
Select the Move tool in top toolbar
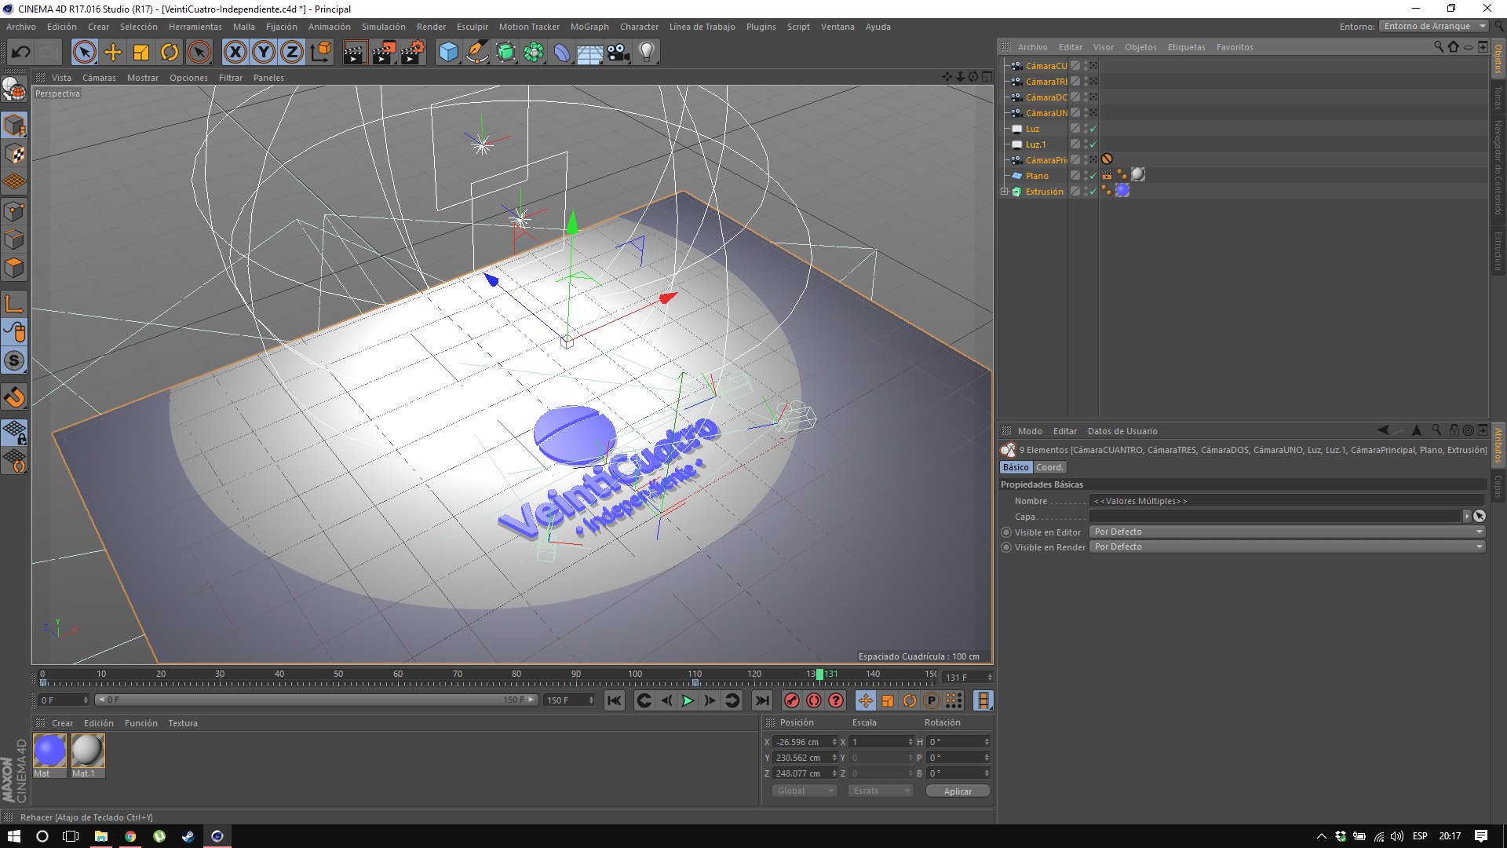click(113, 53)
